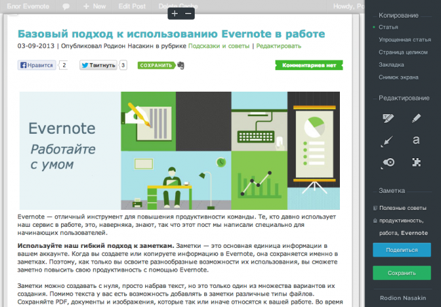The height and width of the screenshot is (307, 441).
Task: Open the Комментариев нет link
Action: pyautogui.click(x=309, y=65)
